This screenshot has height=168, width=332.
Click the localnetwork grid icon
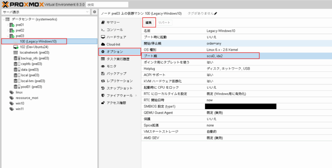[16, 52]
